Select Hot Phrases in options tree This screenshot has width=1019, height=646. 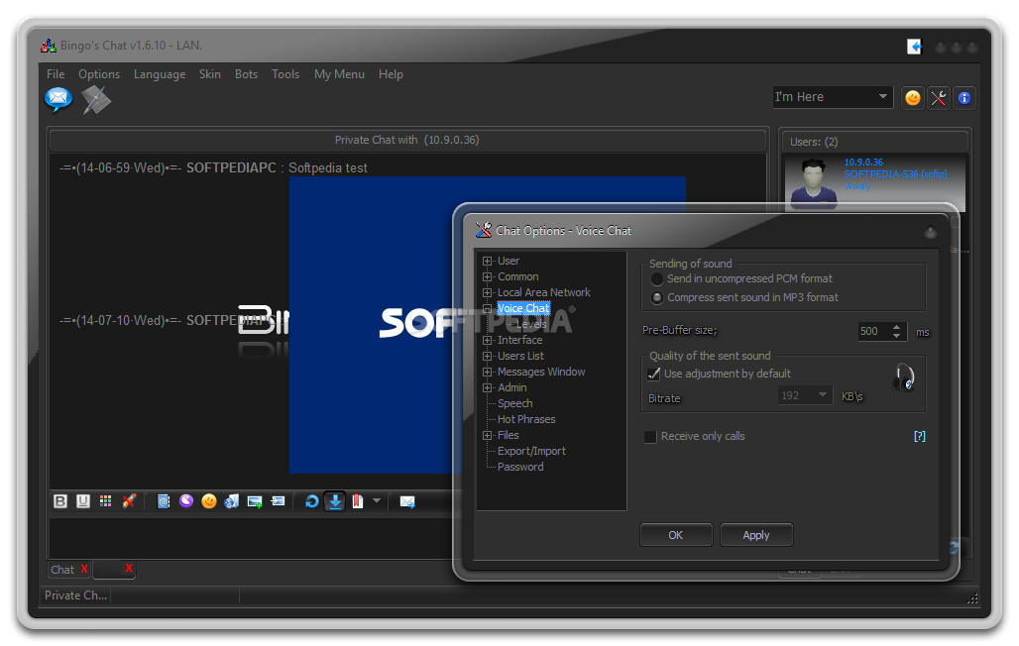tap(526, 419)
